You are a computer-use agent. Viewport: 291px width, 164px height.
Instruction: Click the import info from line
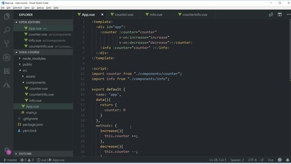point(130,79)
